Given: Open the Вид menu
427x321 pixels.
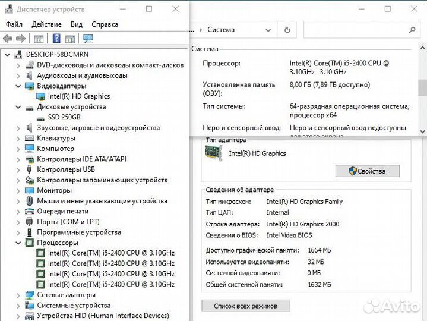Looking at the screenshot, I should (x=77, y=24).
